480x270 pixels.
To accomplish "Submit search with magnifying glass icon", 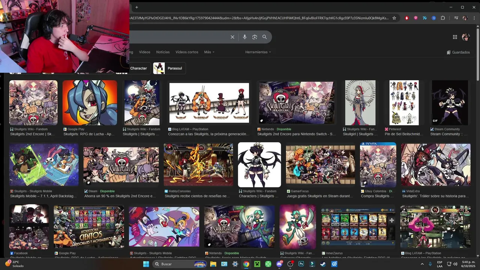I will coord(264,37).
